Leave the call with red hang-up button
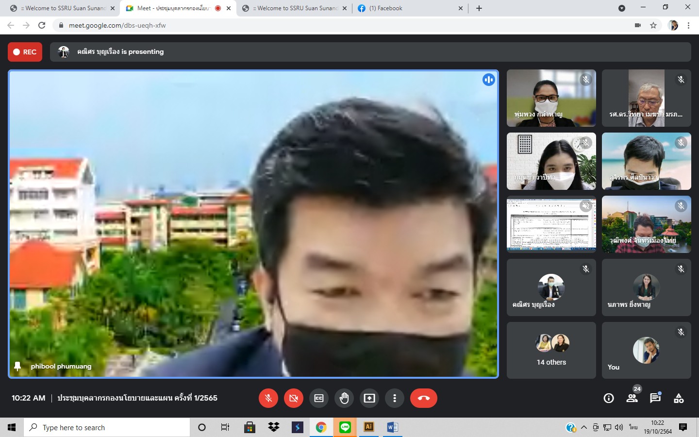The image size is (699, 437). (423, 398)
